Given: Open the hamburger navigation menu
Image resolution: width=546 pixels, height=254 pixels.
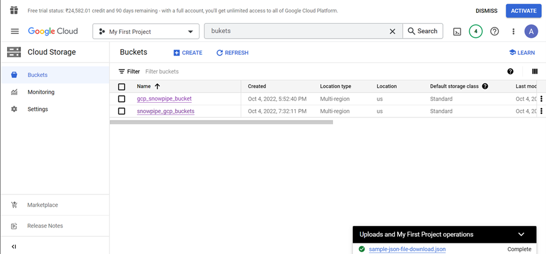Looking at the screenshot, I should (x=15, y=32).
